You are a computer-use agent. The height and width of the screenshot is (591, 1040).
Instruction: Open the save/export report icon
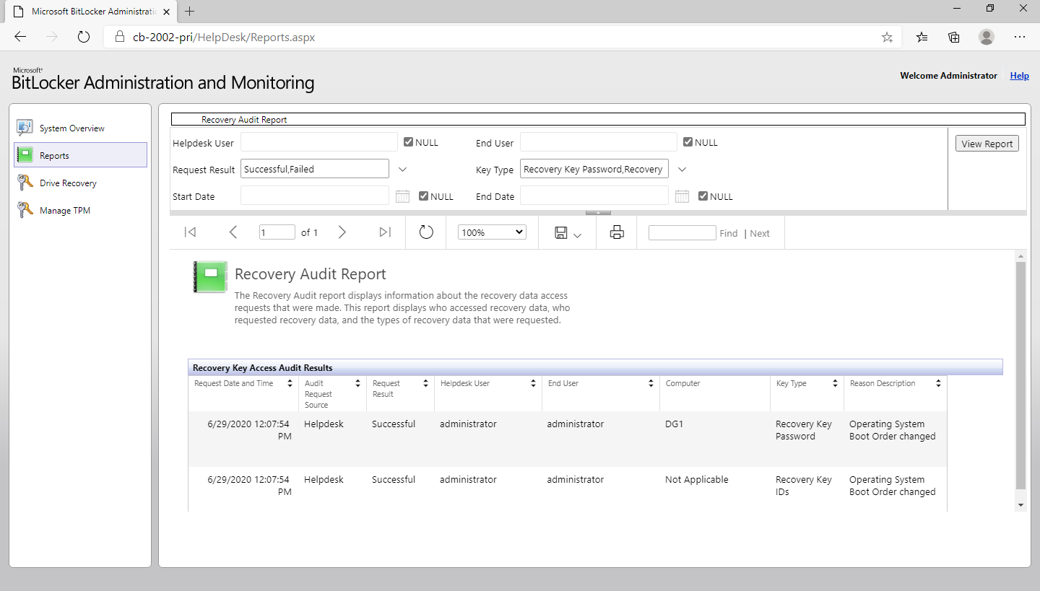567,233
